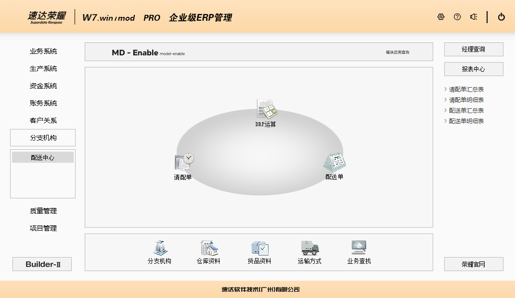The image size is (515, 298).
Task: Open 货品资料 goods icon
Action: click(x=259, y=248)
